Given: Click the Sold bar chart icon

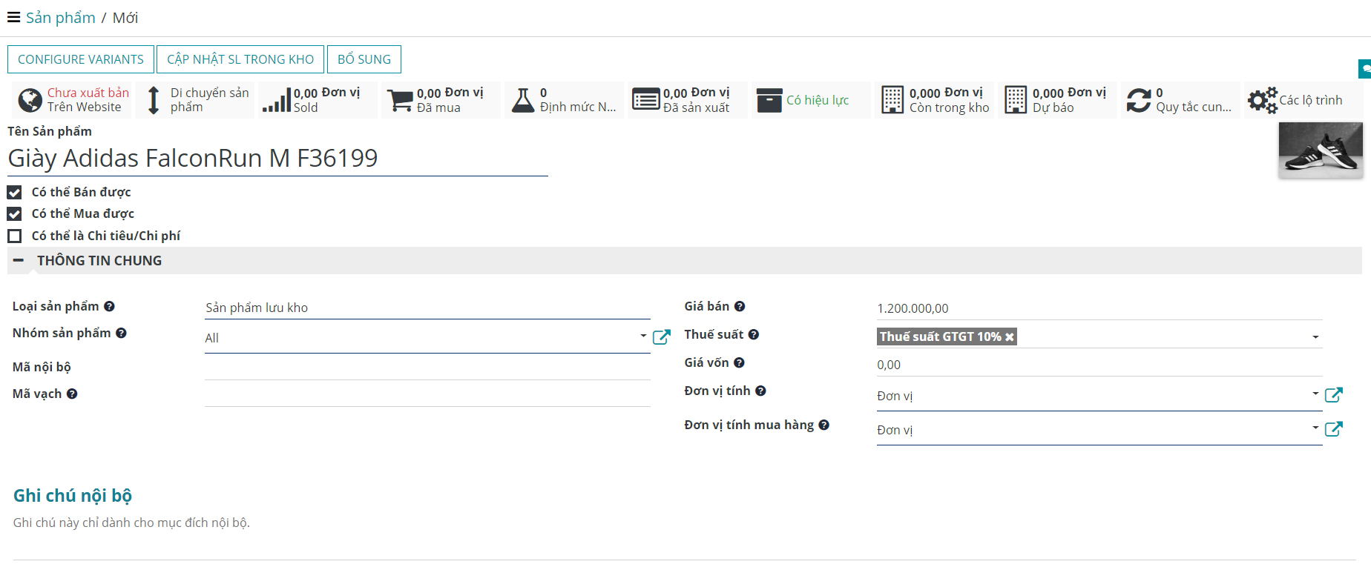Looking at the screenshot, I should [x=277, y=100].
